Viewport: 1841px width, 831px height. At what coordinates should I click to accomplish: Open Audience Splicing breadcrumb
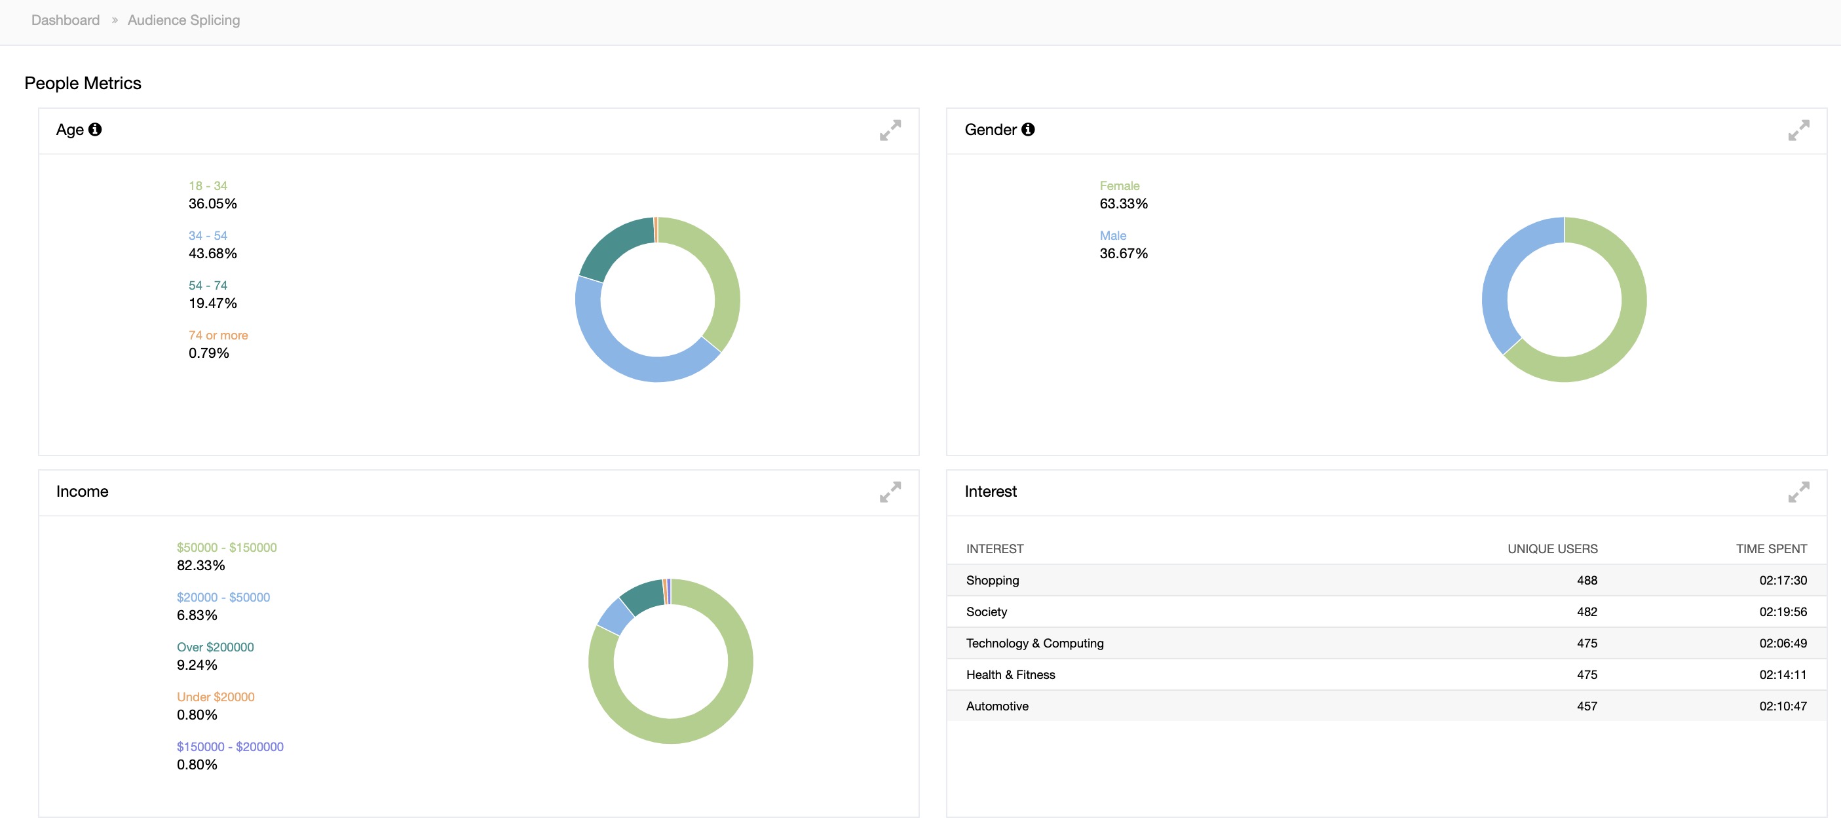click(x=183, y=20)
